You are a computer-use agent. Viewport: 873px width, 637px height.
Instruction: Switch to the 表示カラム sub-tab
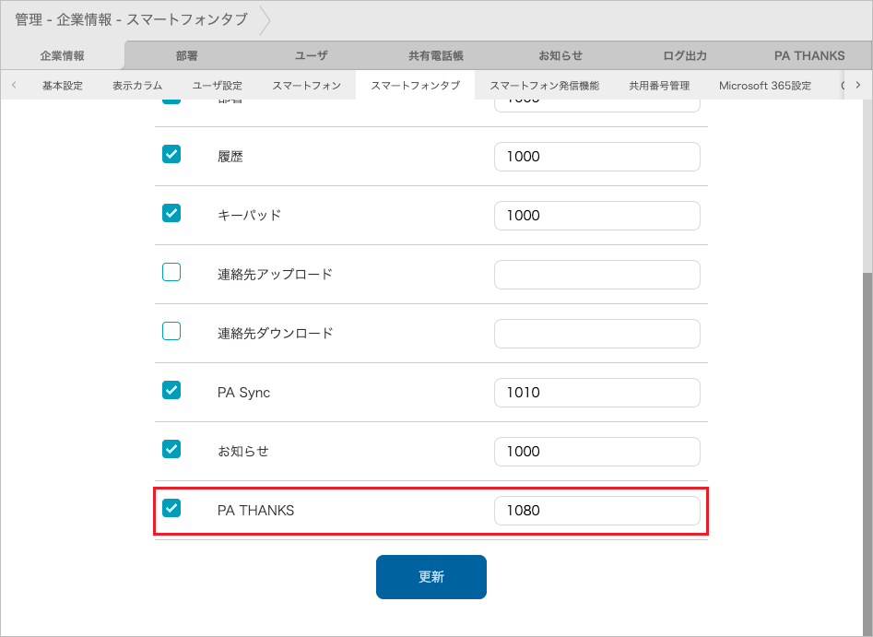(x=136, y=85)
